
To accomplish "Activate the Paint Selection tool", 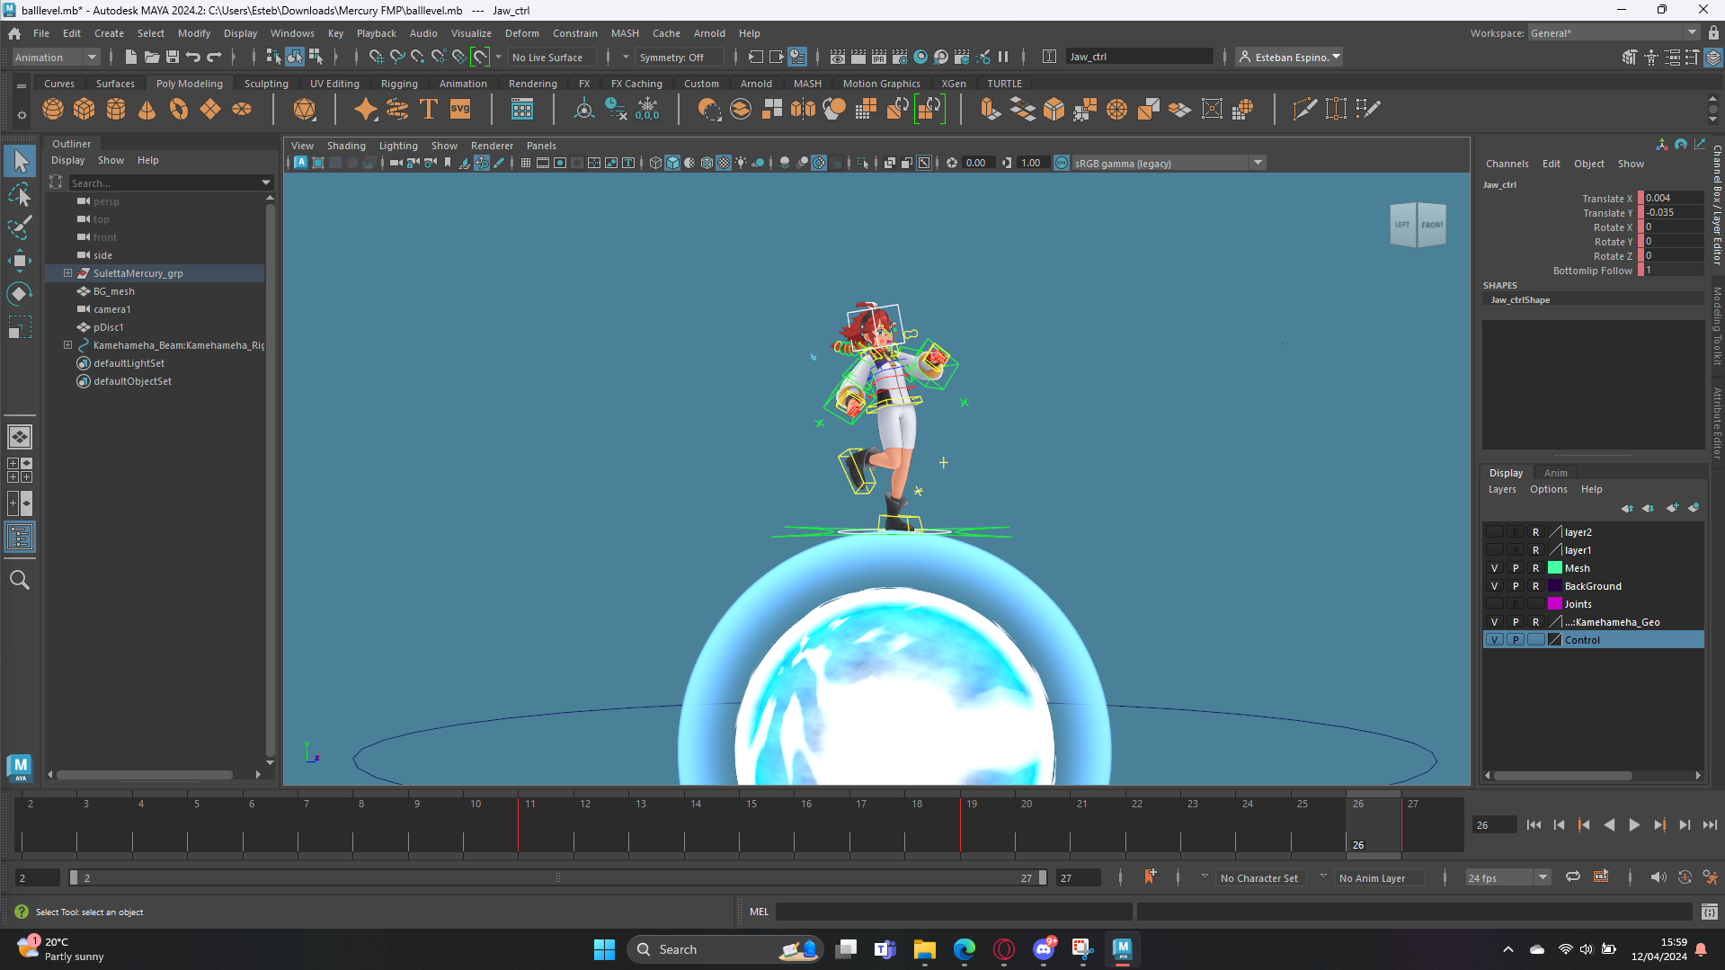I will [x=20, y=227].
